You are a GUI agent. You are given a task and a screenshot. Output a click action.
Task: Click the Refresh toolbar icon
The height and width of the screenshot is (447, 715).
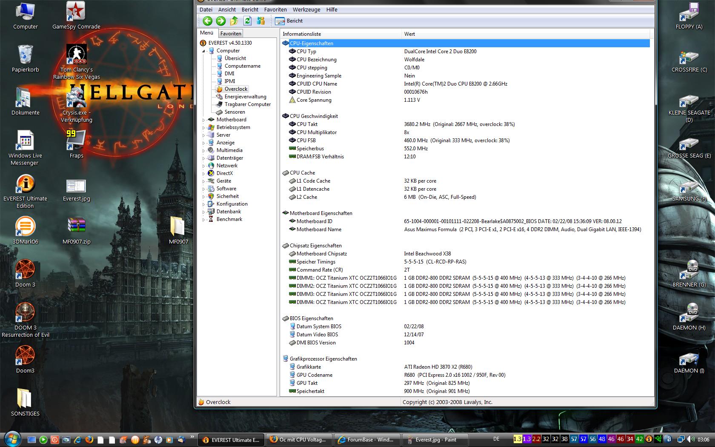click(x=247, y=20)
